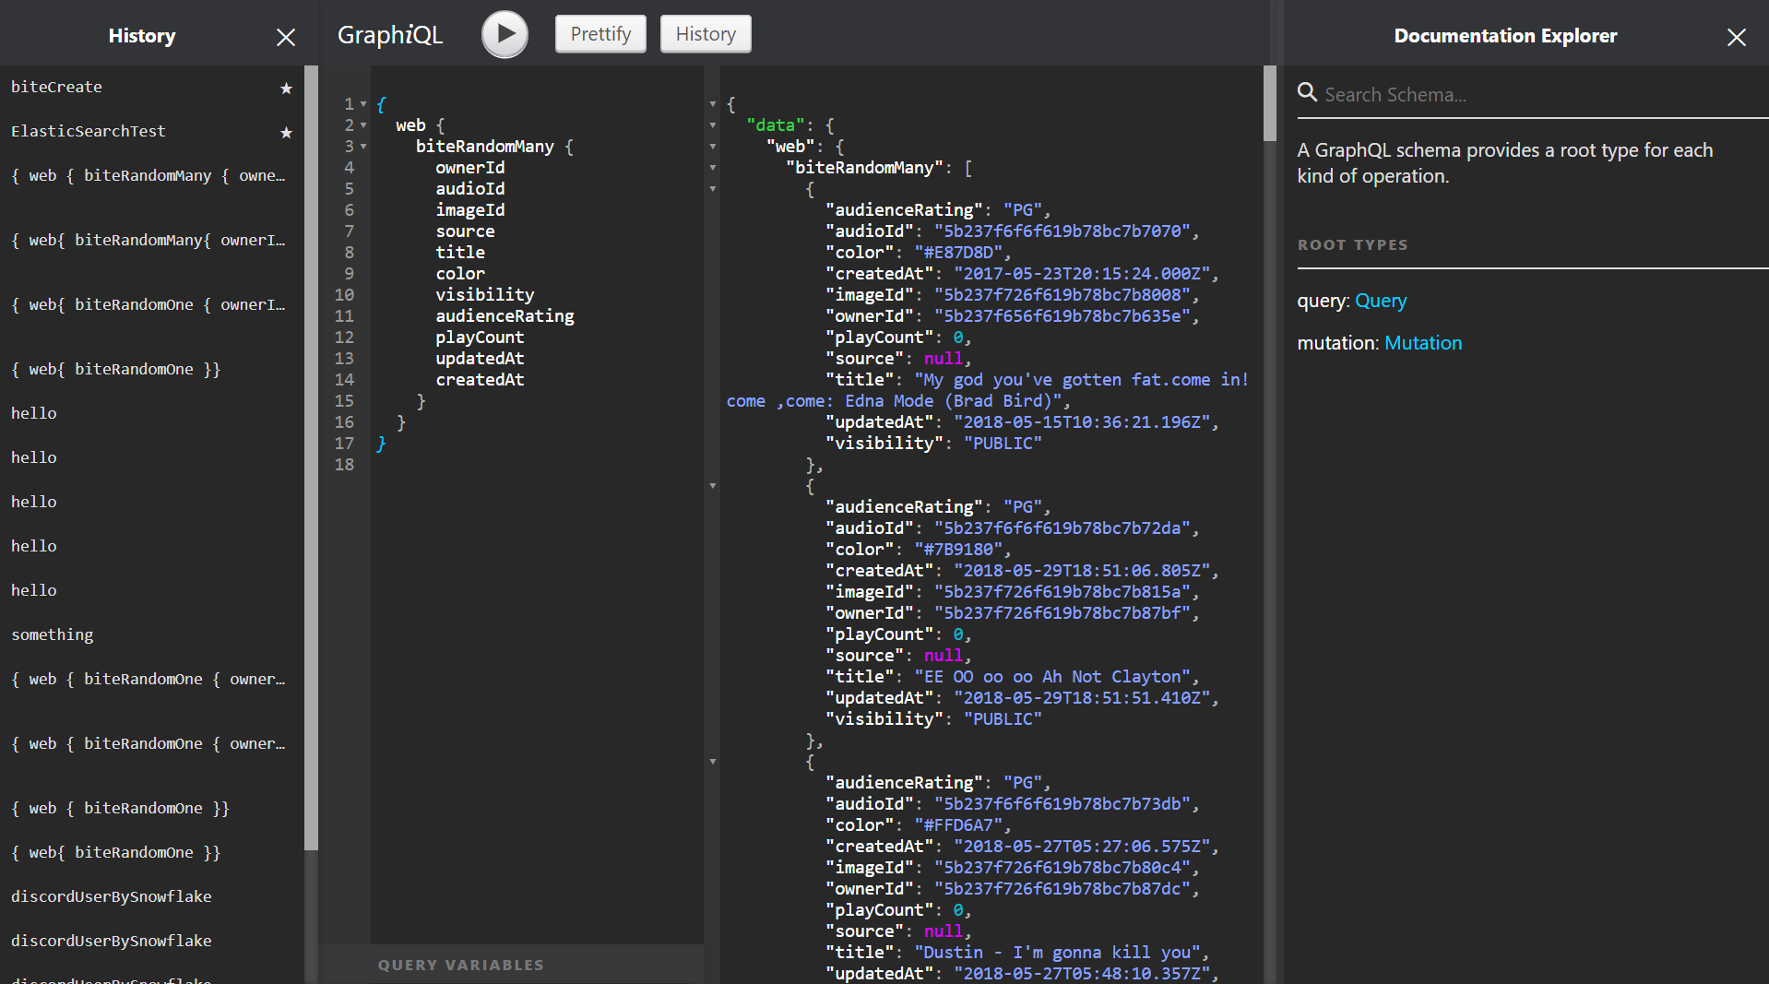This screenshot has height=984, width=1769.
Task: Click the GraphiQL title logo
Action: pos(390,35)
